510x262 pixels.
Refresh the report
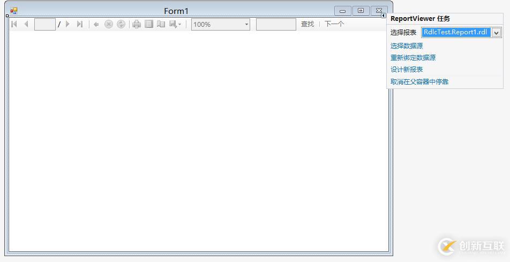(121, 25)
